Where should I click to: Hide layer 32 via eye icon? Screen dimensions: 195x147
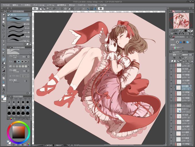point(171,139)
